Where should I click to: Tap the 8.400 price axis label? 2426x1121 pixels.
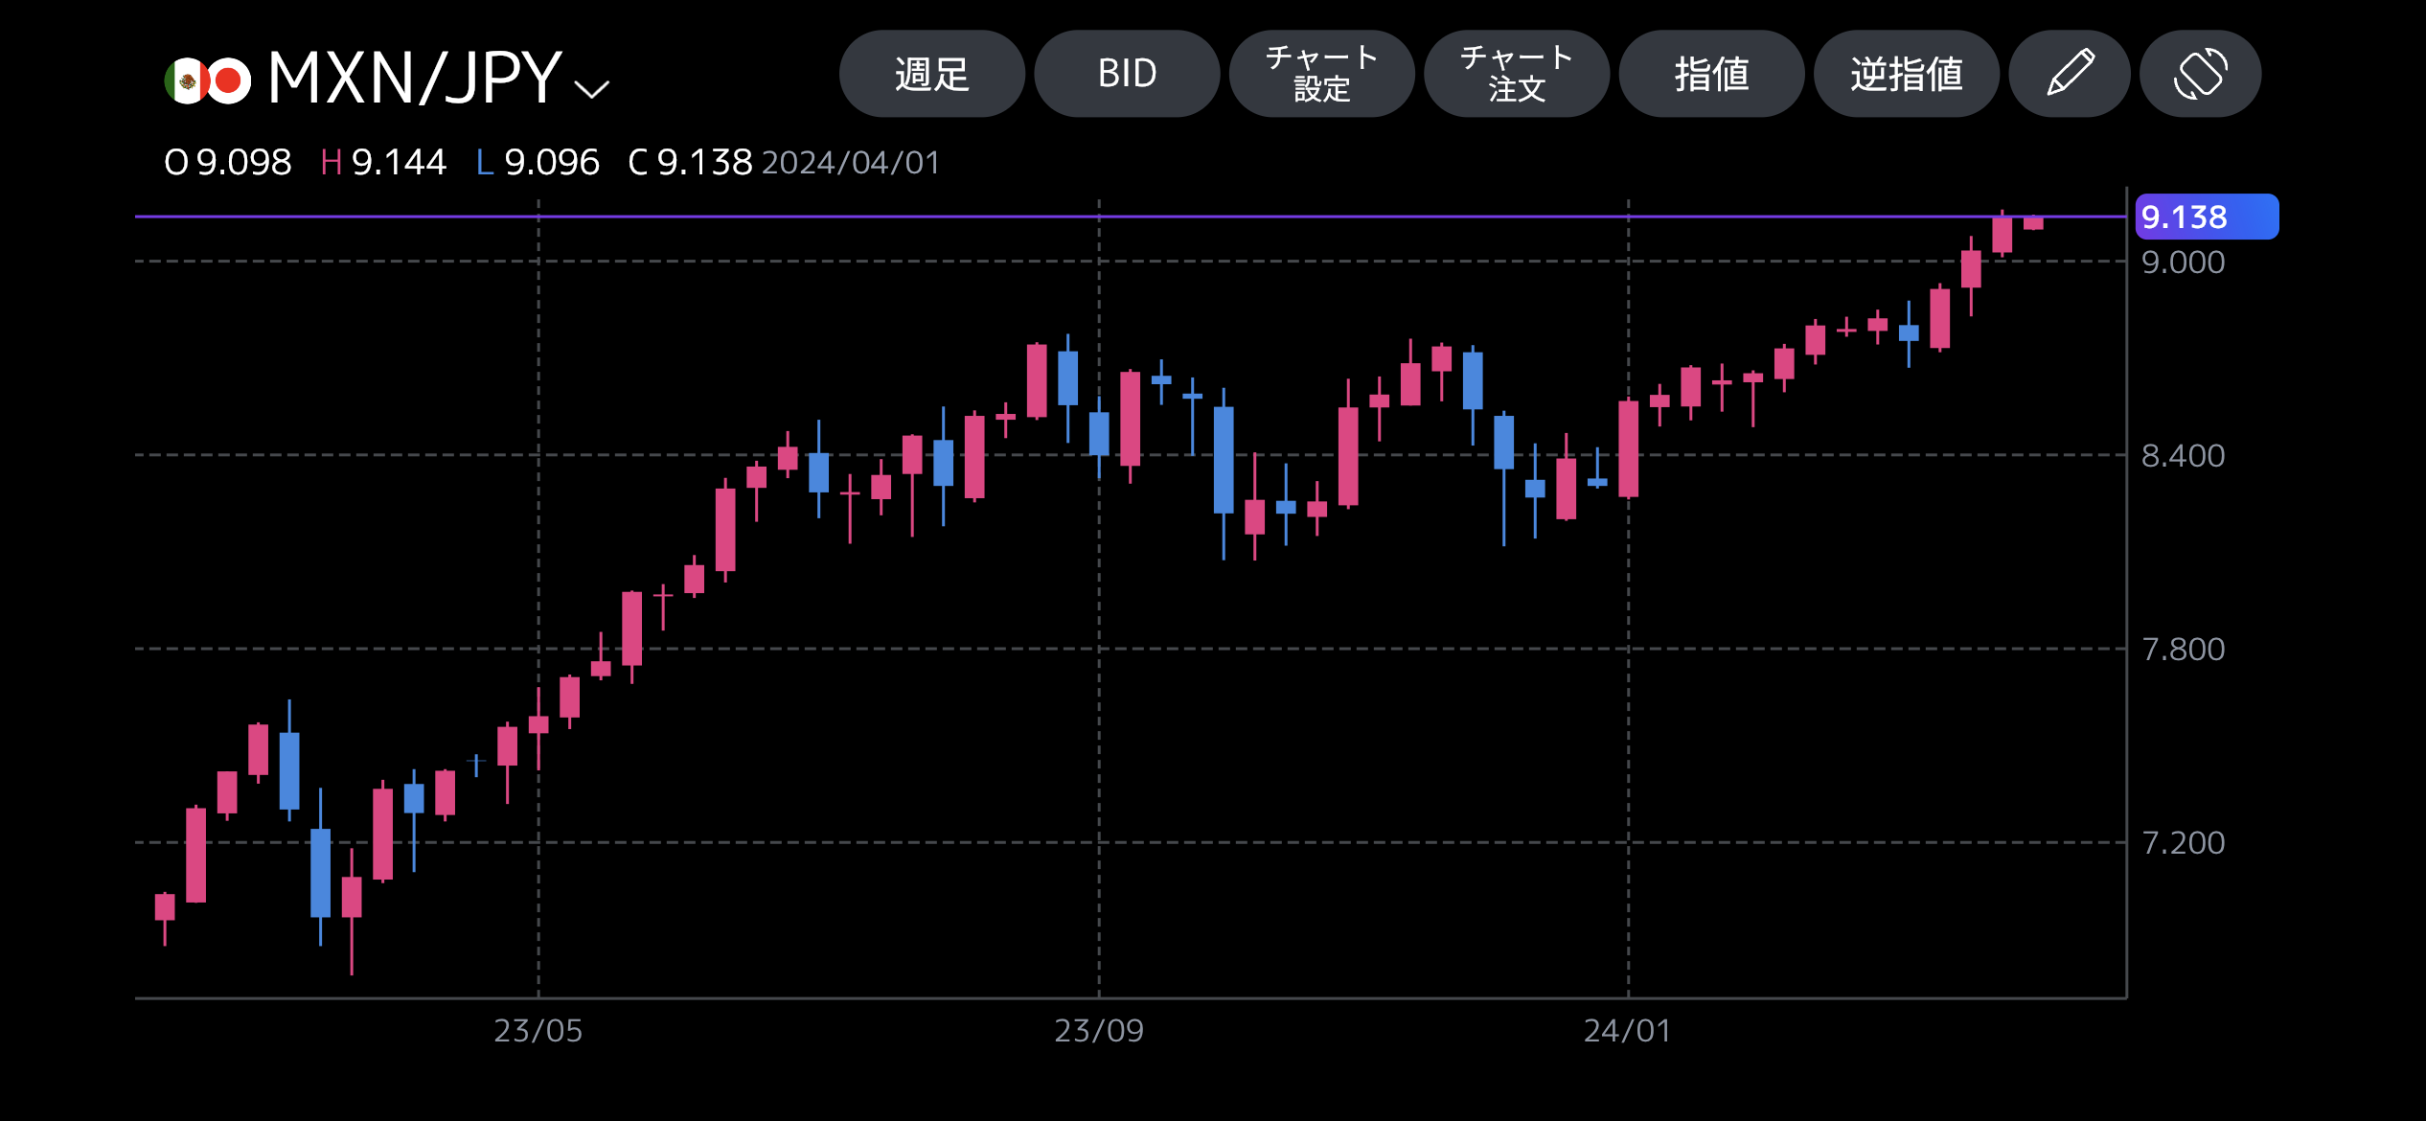click(2183, 455)
